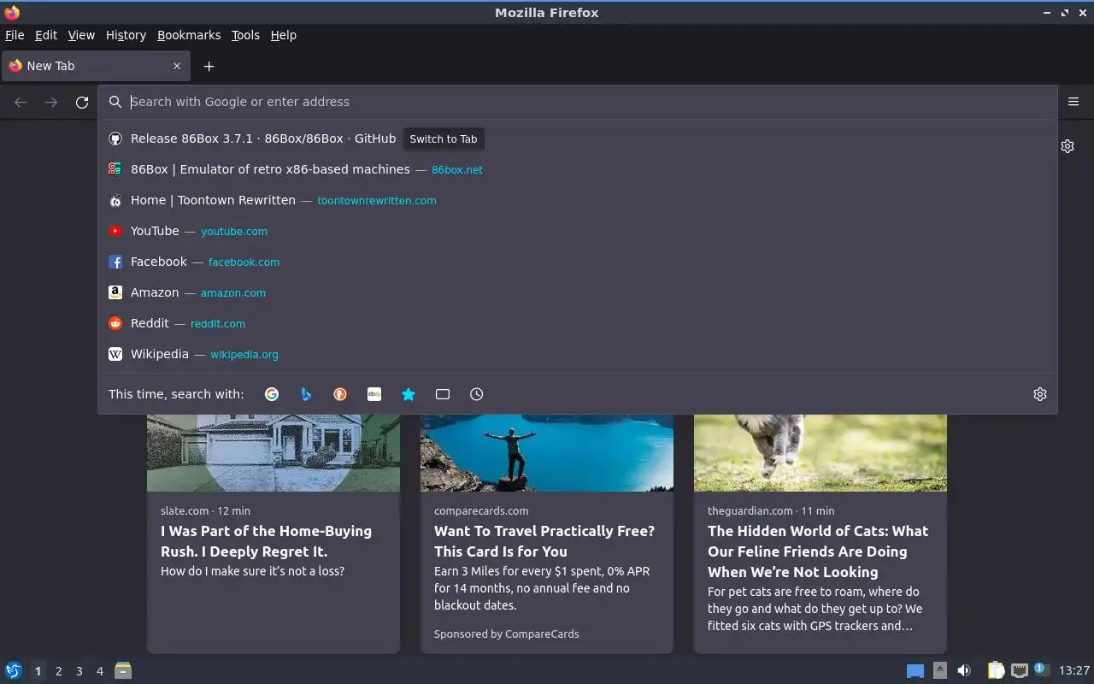Open update notifier tray icon
Image resolution: width=1094 pixels, height=684 pixels.
1041,670
